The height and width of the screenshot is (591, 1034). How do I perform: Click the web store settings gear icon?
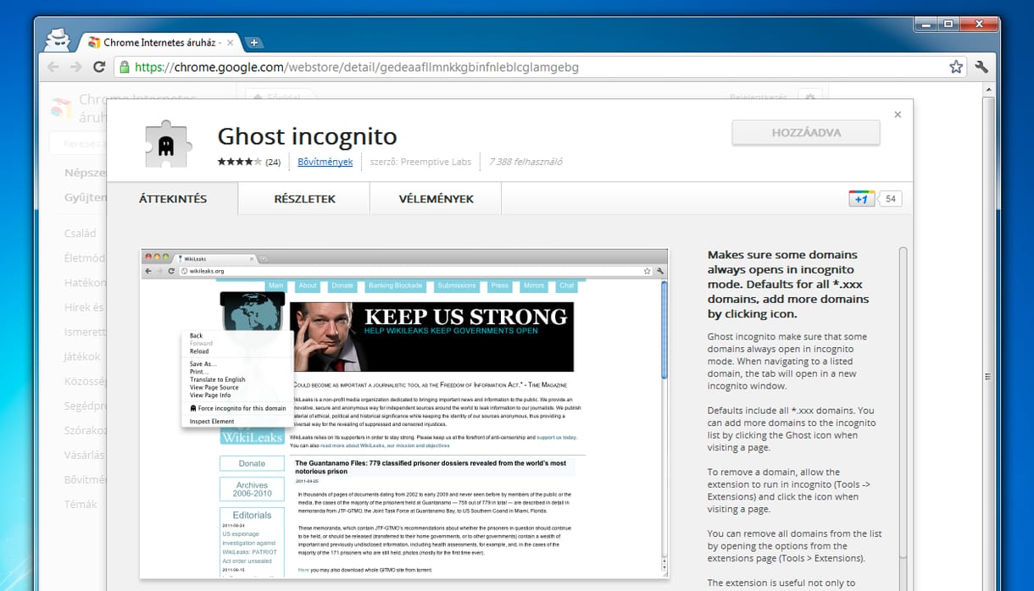pos(809,97)
